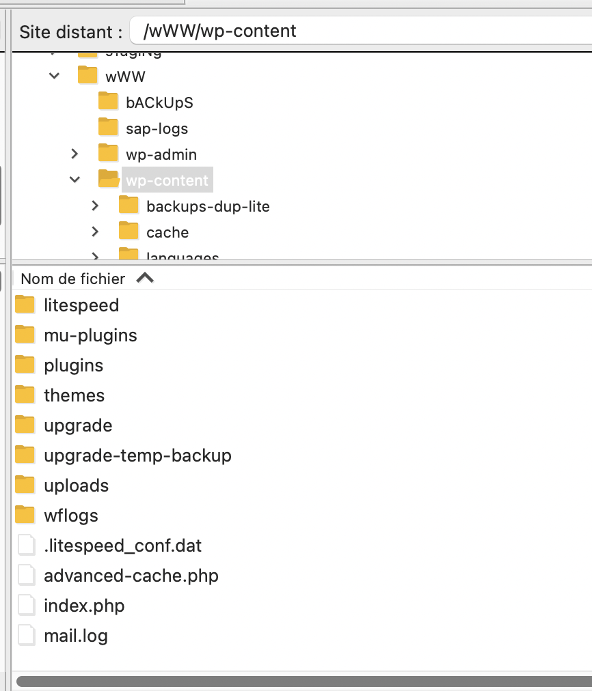
Task: Select the mail.log file icon
Action: tap(26, 635)
